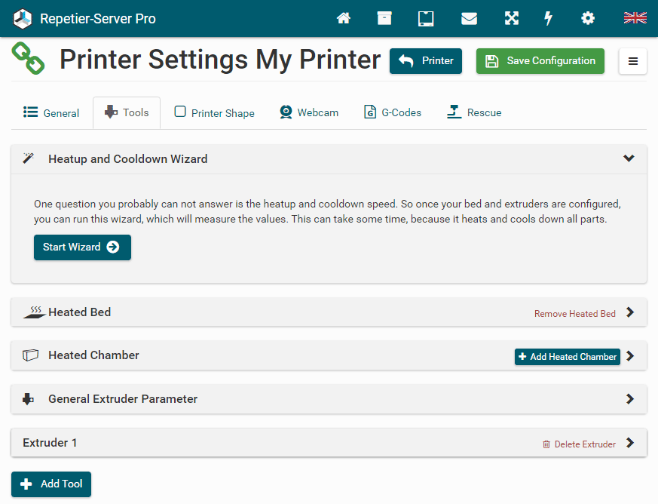Toggle fullscreen with the expand arrows icon

coord(512,18)
